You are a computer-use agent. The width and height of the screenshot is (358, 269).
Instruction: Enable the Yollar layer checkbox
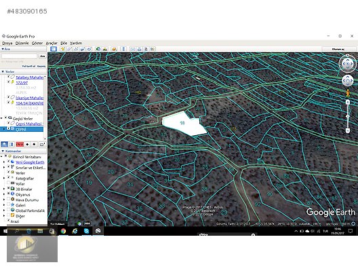[8, 183]
